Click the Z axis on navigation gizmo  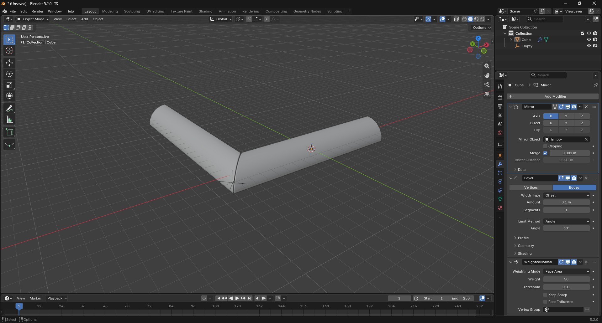[x=478, y=38]
